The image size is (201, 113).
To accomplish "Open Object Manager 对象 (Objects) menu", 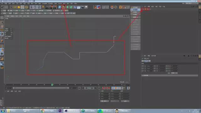I will (x=156, y=7).
